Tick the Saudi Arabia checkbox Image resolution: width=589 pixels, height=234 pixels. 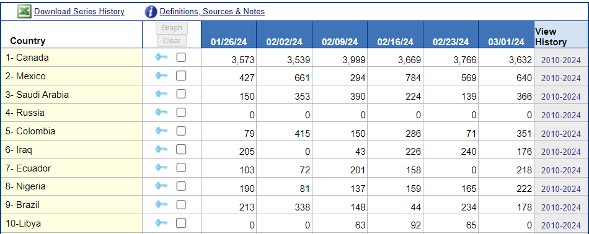(181, 94)
